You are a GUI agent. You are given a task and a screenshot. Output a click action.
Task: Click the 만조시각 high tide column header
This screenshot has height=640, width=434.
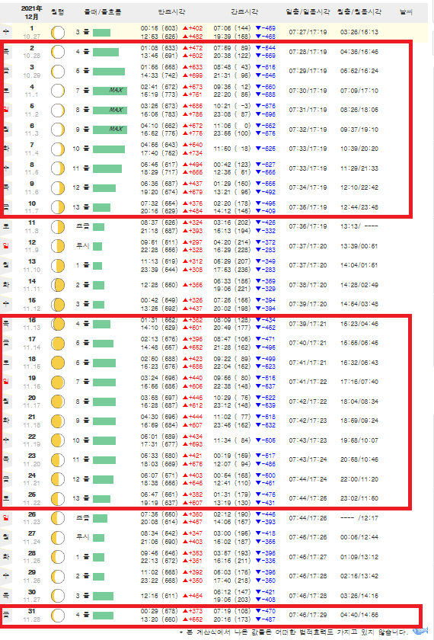point(171,12)
